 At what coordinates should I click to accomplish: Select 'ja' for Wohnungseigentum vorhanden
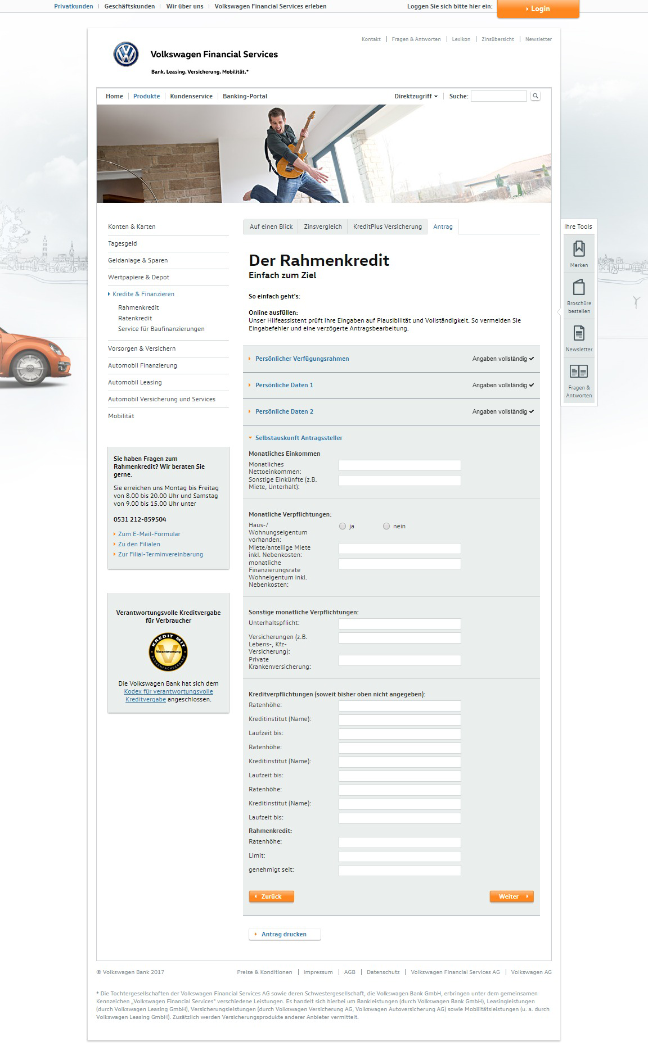click(343, 527)
